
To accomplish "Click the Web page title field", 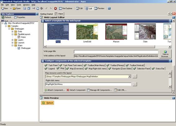I will (116, 52).
